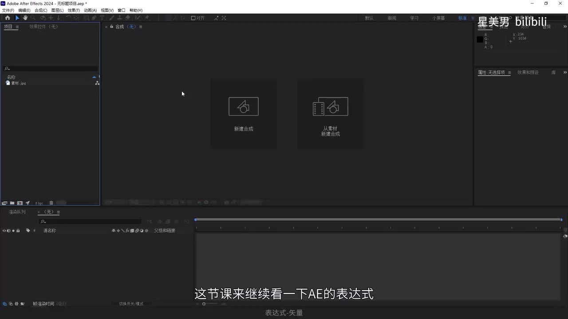Image resolution: width=568 pixels, height=319 pixels.
Task: Create a new folder in Project panel
Action: point(12,203)
